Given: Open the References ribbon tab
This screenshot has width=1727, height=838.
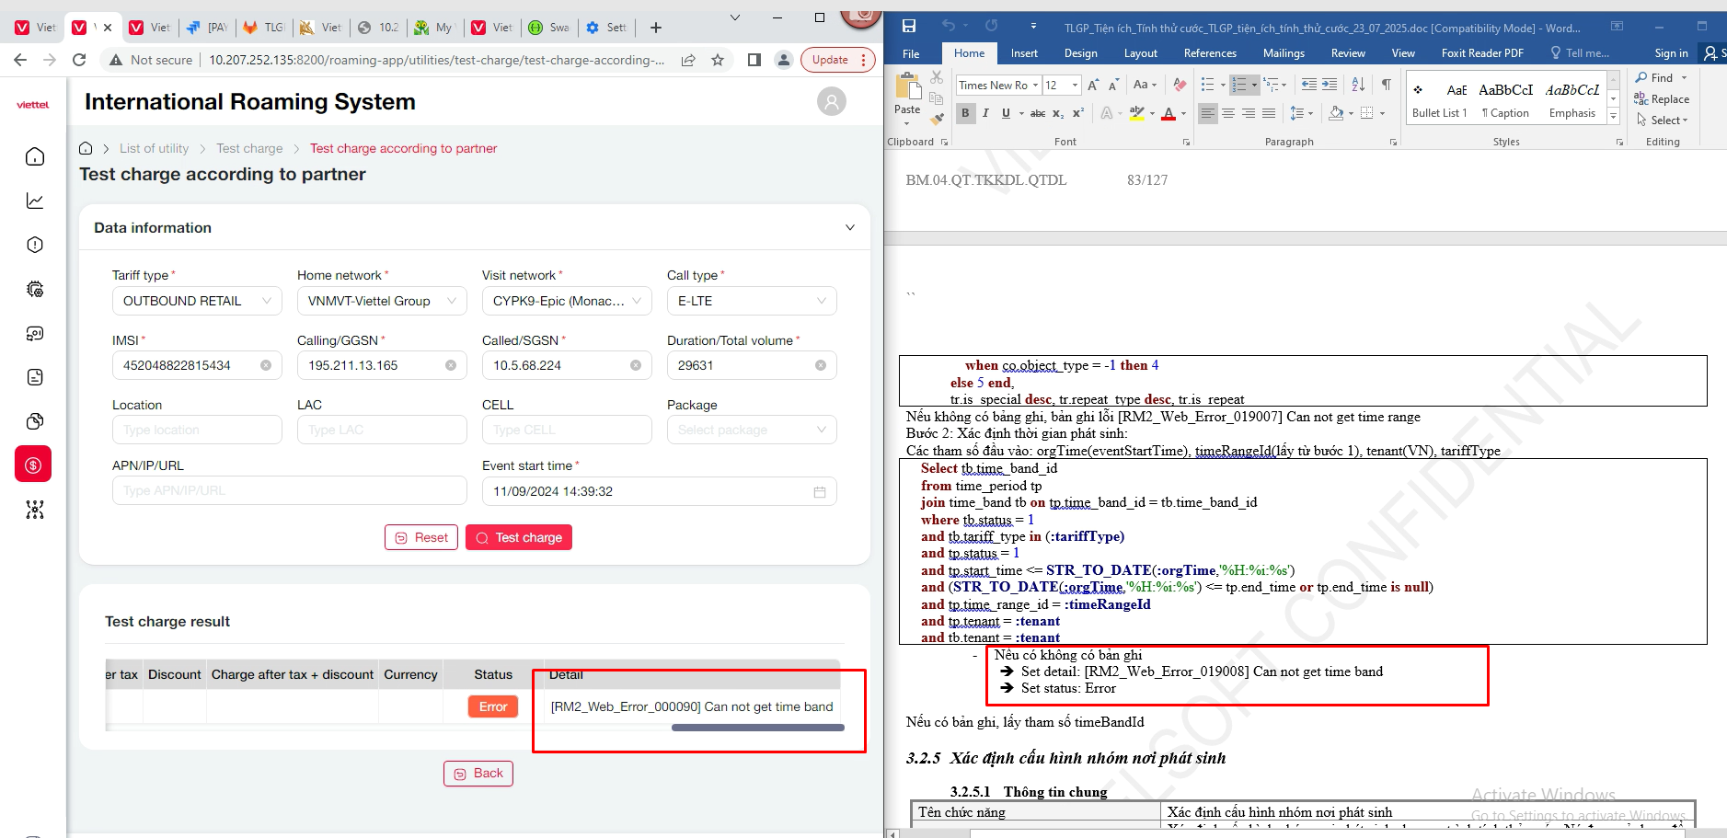Looking at the screenshot, I should tap(1209, 53).
